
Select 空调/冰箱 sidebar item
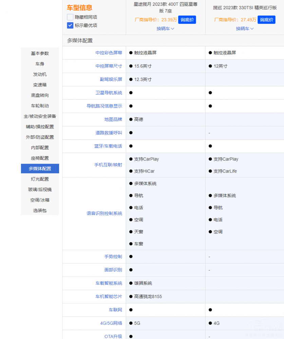(x=40, y=200)
